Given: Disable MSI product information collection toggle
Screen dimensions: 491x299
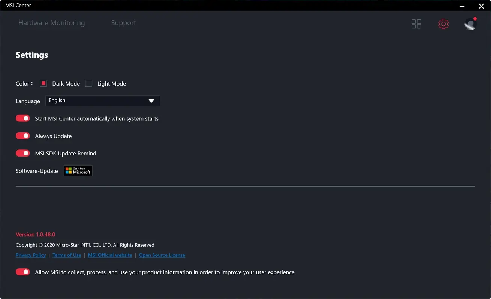Looking at the screenshot, I should coord(22,272).
